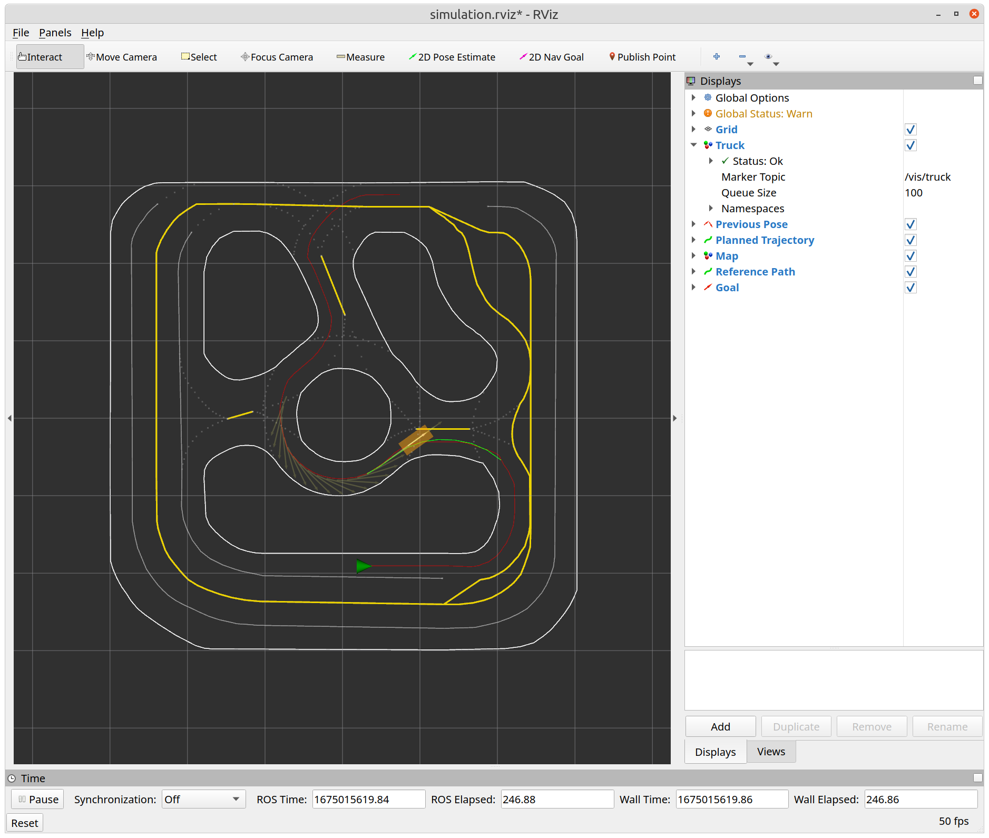Viewport: 989px width, 838px height.
Task: Click the Select tool in toolbar
Action: (199, 57)
